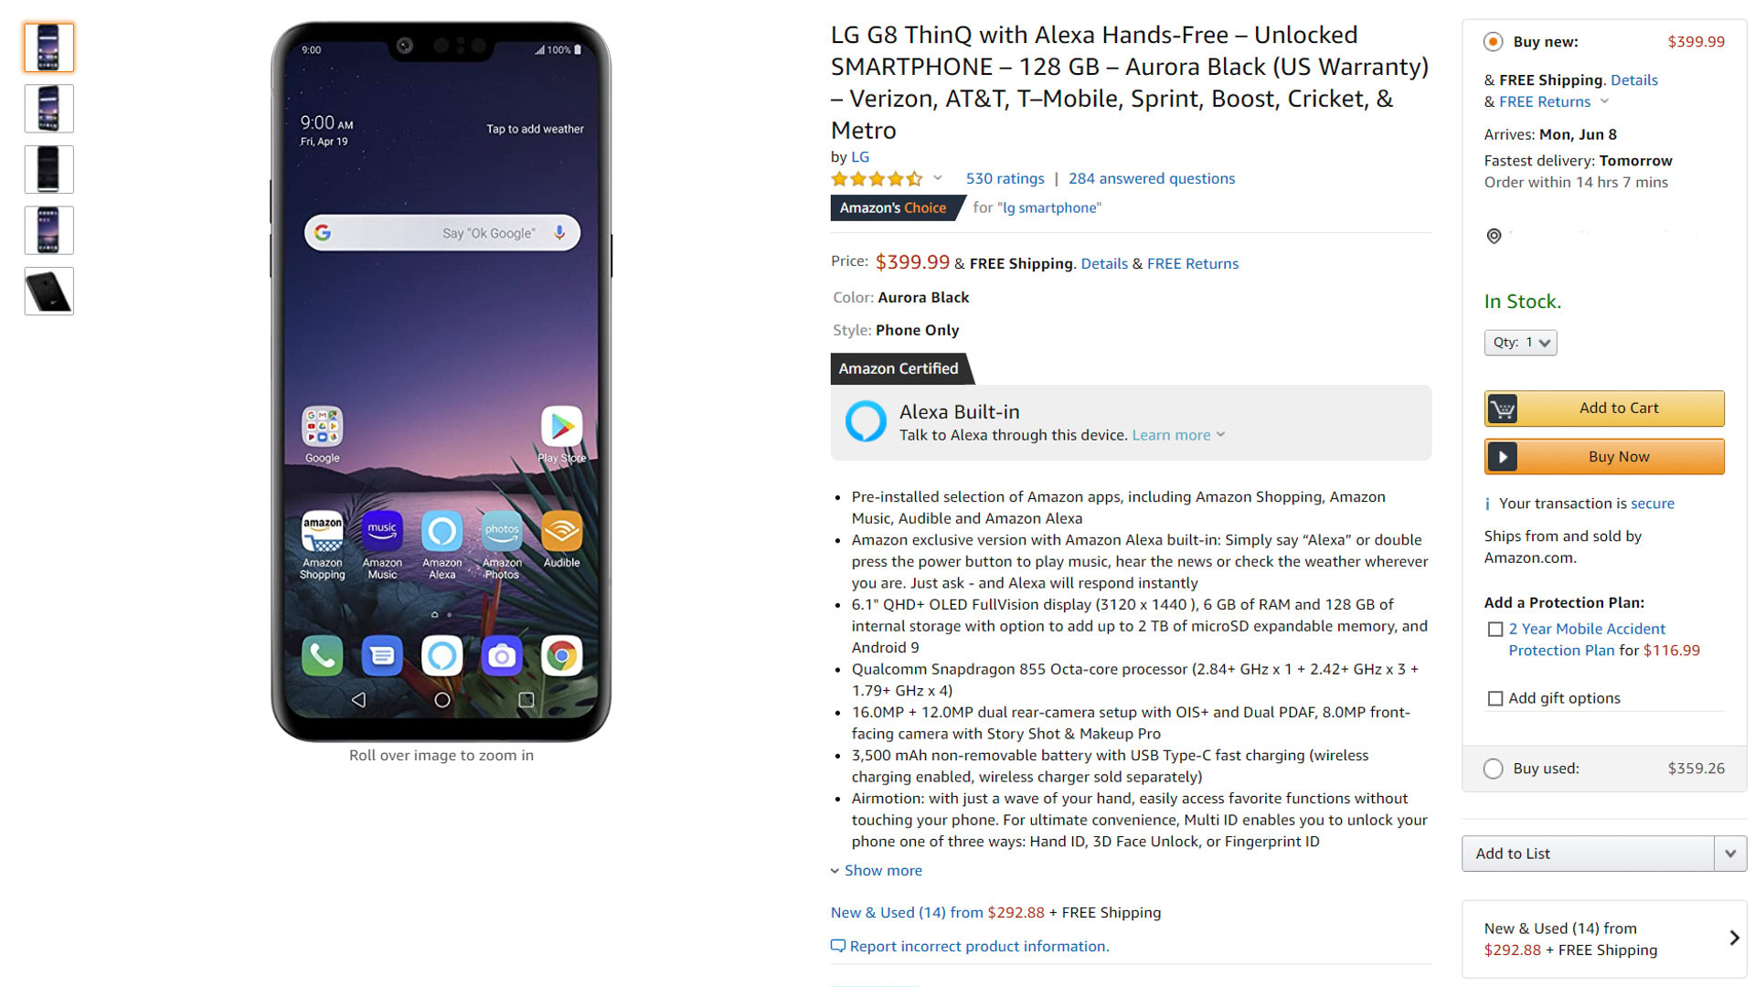Expand Show more product details
Screen dimensions: 1755x987
(877, 871)
